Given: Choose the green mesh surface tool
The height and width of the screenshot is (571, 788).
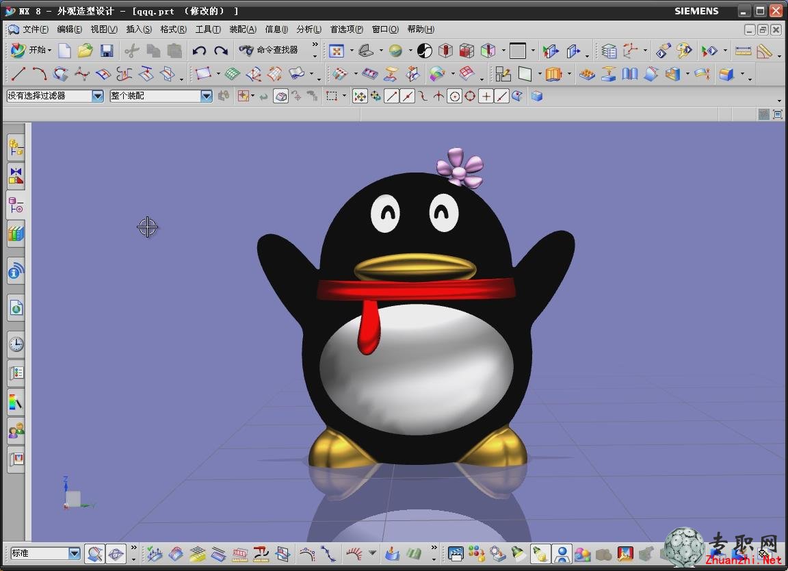Looking at the screenshot, I should click(232, 75).
